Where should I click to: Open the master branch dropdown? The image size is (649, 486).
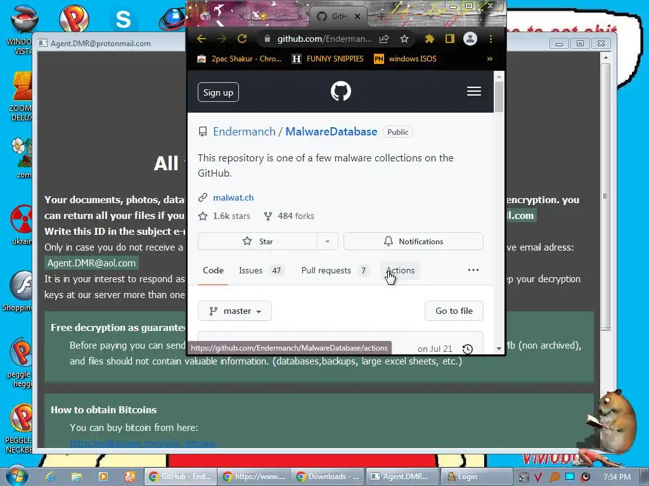235,311
